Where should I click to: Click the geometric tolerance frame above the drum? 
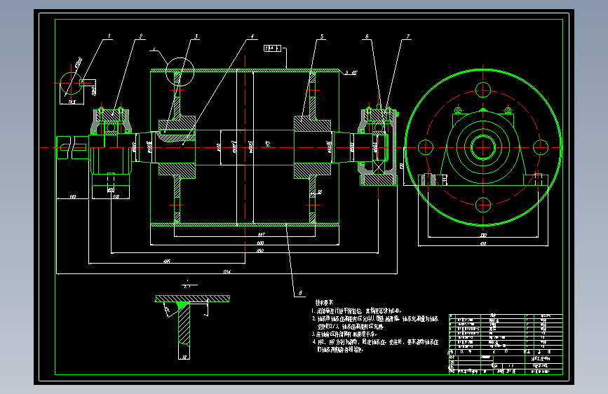(x=272, y=48)
